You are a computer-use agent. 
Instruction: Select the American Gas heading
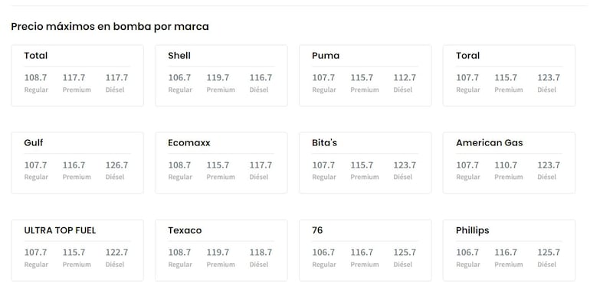point(489,142)
